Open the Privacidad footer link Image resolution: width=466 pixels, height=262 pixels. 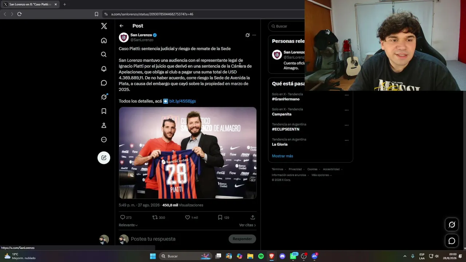(295, 169)
